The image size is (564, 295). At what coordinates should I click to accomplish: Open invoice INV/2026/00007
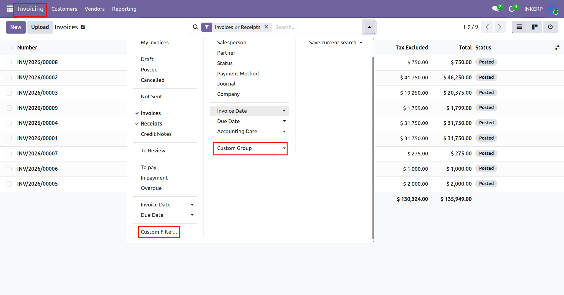tap(38, 154)
